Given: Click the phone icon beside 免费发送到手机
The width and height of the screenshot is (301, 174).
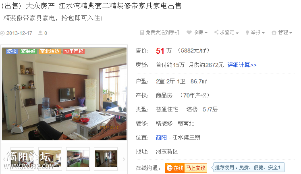Looking at the screenshot, I should (x=142, y=32).
